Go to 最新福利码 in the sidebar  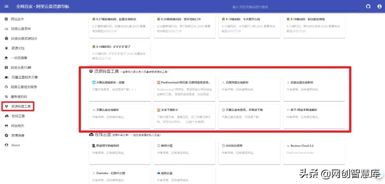[19, 96]
